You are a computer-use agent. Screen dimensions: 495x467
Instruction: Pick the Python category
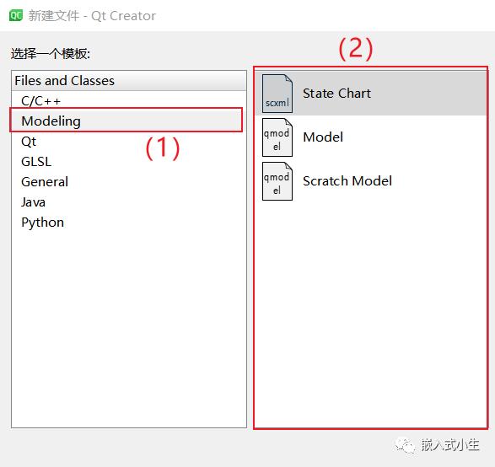click(128, 223)
